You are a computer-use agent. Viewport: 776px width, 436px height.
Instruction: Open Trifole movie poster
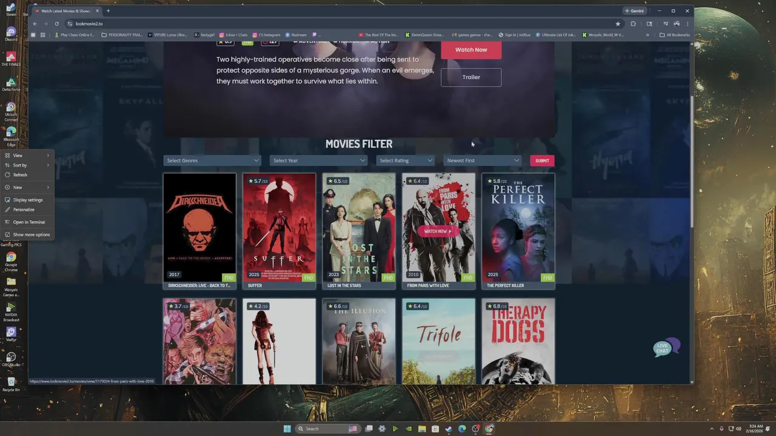tap(438, 341)
